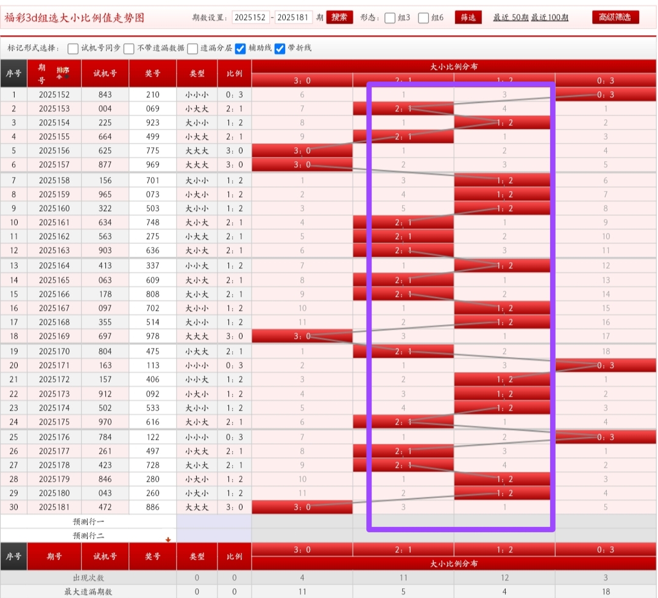The width and height of the screenshot is (658, 598).
Task: Click the 试机号 column header
Action: click(105, 74)
